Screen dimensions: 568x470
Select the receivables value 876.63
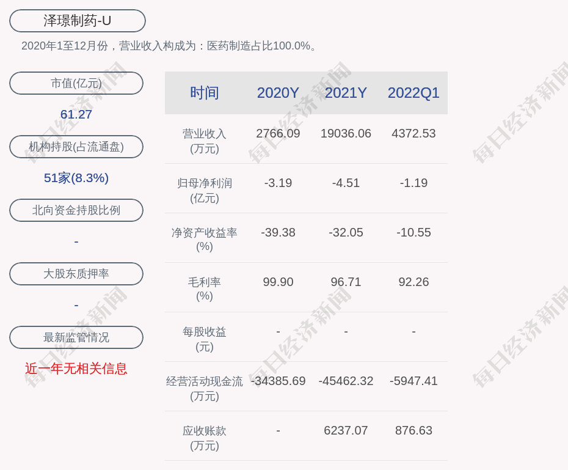pos(413,430)
